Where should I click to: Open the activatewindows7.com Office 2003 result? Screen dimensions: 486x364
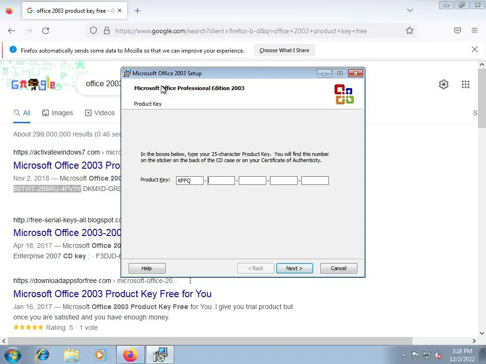pyautogui.click(x=66, y=165)
